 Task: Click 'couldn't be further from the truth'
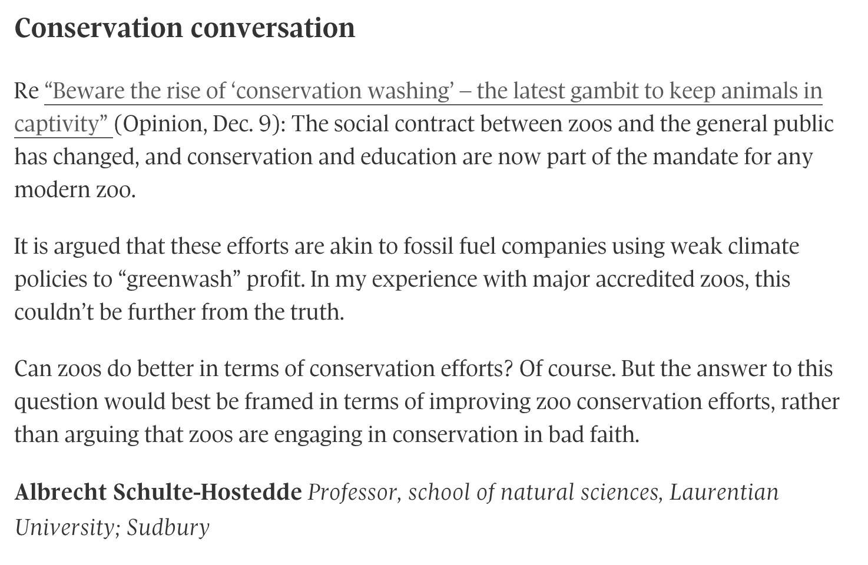tap(179, 312)
